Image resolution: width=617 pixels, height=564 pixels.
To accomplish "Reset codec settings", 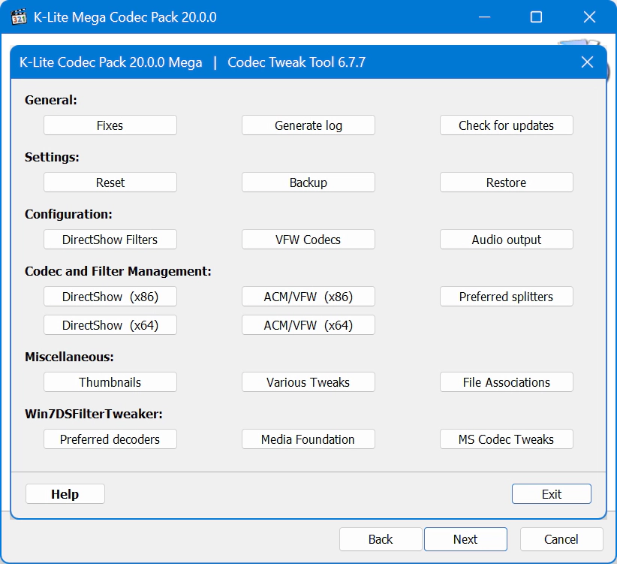I will click(x=110, y=182).
